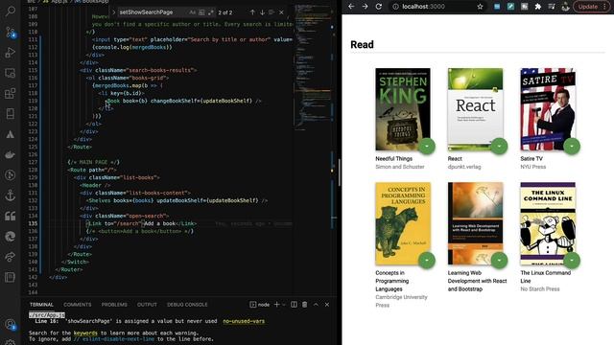Maximize the terminal panel with chevron
The image size is (614, 345).
point(316,305)
